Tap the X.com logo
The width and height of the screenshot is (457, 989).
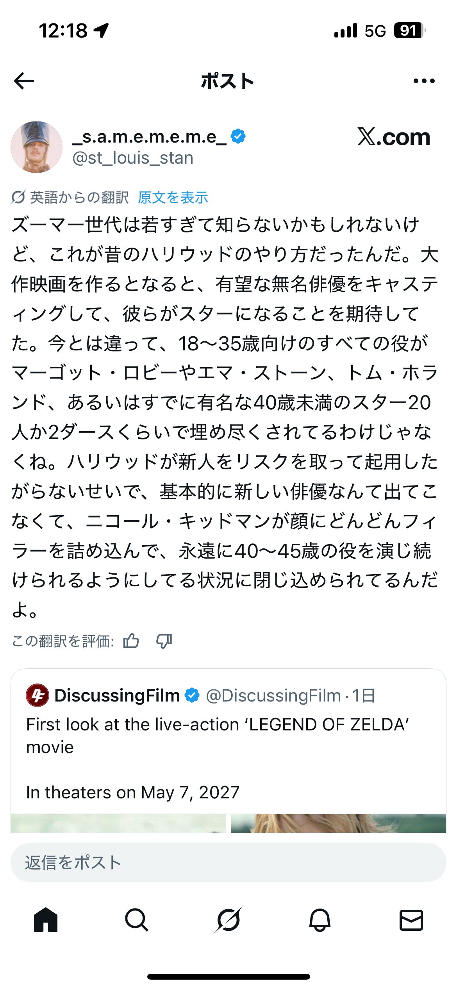click(x=393, y=137)
